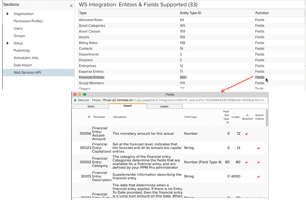
Task: Open Fields link for Asset Classes
Action: click(x=260, y=31)
